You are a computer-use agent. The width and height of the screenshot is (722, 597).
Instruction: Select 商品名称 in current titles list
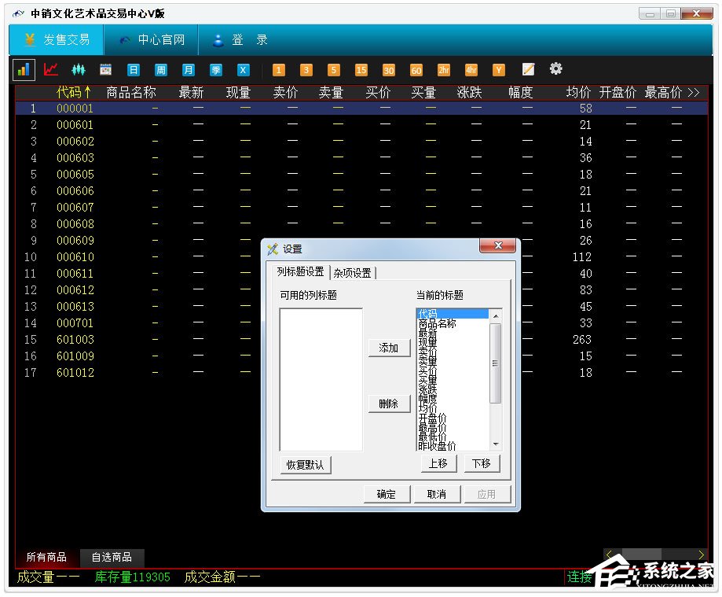pyautogui.click(x=453, y=323)
